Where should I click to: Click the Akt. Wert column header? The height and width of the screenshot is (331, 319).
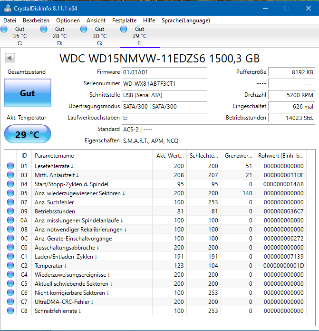pyautogui.click(x=170, y=156)
